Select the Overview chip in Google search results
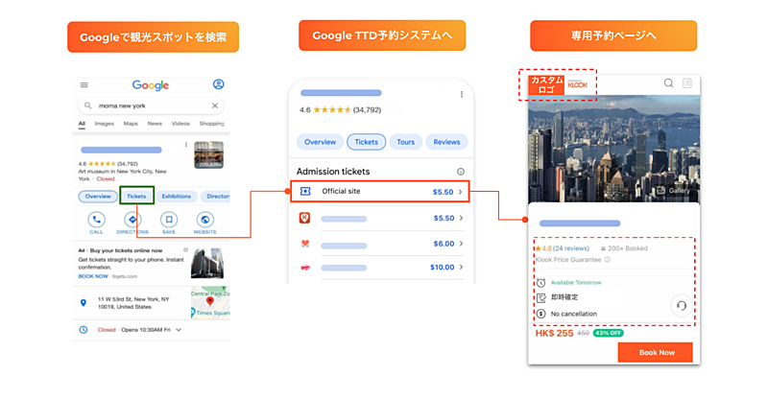The width and height of the screenshot is (768, 399). 98,197
